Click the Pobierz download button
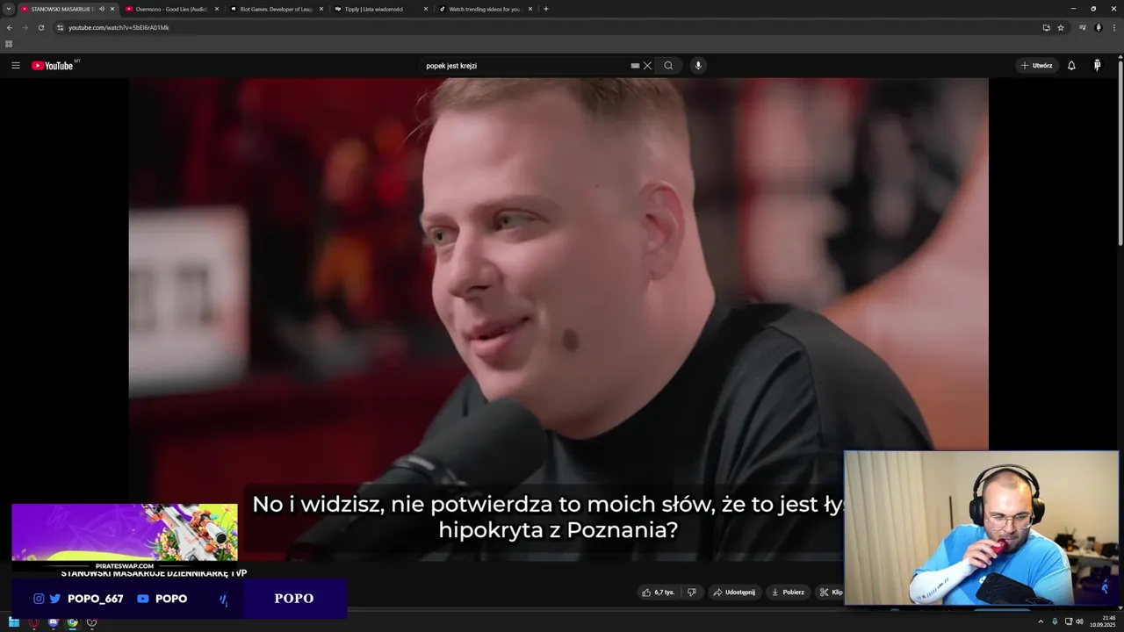 [x=788, y=592]
